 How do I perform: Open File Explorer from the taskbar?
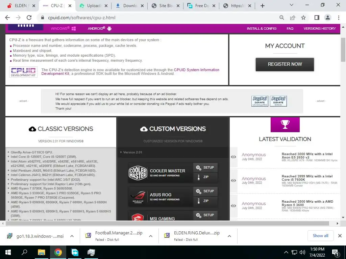click(41, 252)
